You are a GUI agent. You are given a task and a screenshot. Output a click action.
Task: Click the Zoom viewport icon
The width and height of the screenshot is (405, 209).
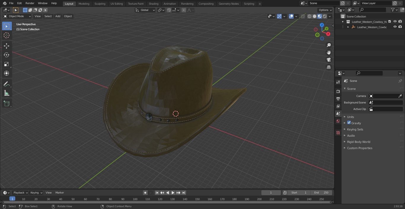pyautogui.click(x=329, y=45)
